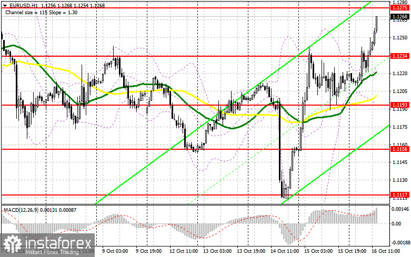The image size is (411, 257).
Task: Click the 1.1205 price axis label
Action: click(400, 91)
